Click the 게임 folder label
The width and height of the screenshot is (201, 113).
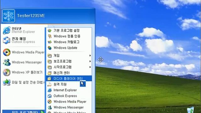[x=57, y=56]
